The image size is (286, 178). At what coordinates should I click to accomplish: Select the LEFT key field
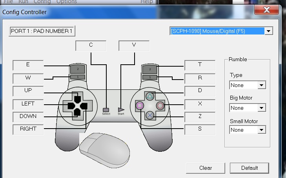28,104
